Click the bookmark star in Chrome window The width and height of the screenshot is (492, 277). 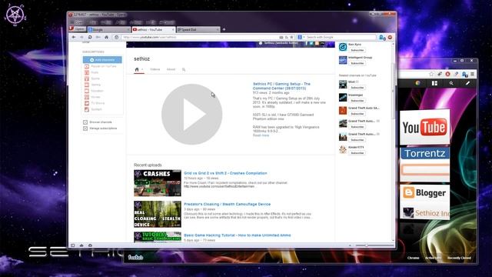[x=431, y=74]
